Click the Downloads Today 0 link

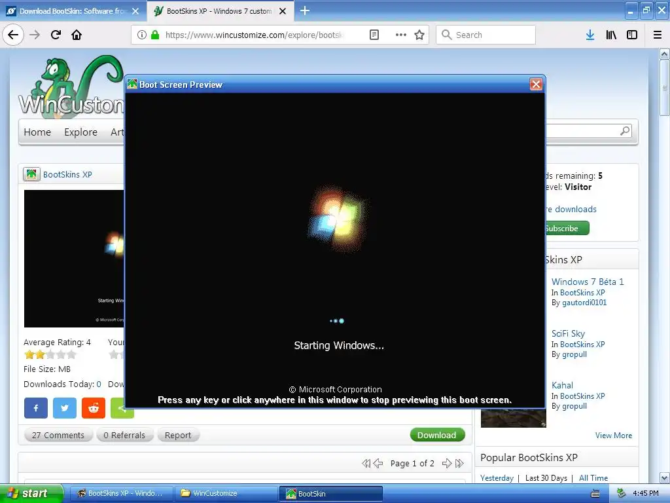(x=99, y=384)
